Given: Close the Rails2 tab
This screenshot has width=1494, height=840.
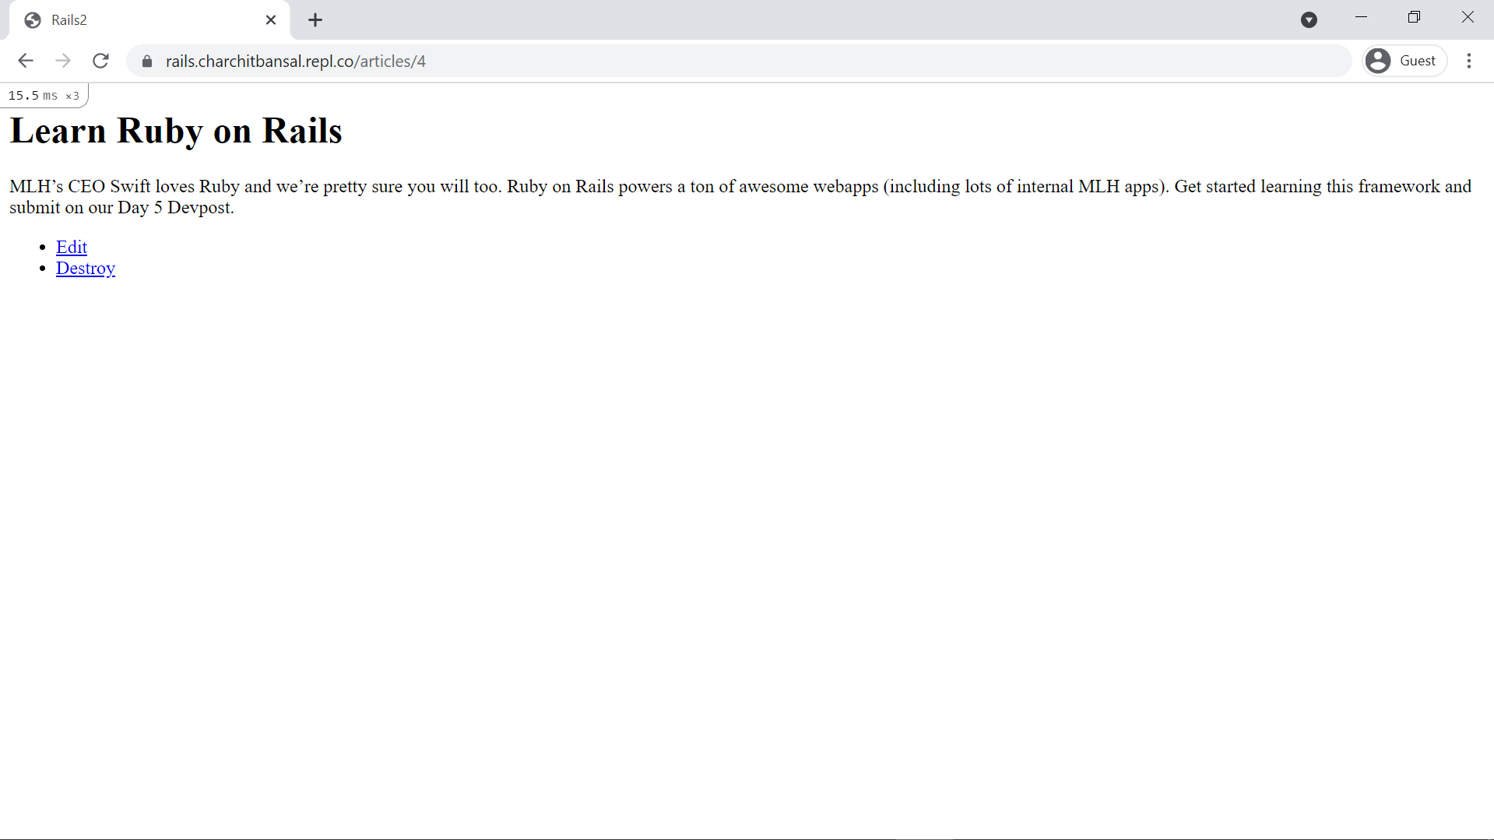Looking at the screenshot, I should point(271,20).
